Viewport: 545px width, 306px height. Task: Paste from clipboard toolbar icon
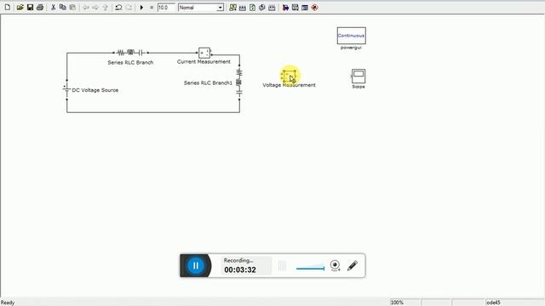[x=72, y=8]
